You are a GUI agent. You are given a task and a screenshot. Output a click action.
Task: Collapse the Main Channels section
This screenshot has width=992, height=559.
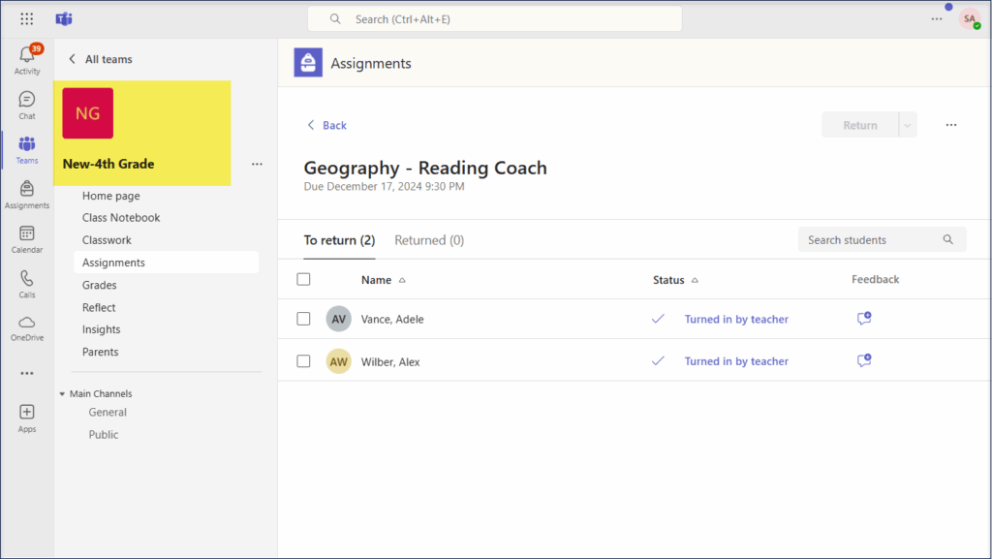[x=63, y=394]
